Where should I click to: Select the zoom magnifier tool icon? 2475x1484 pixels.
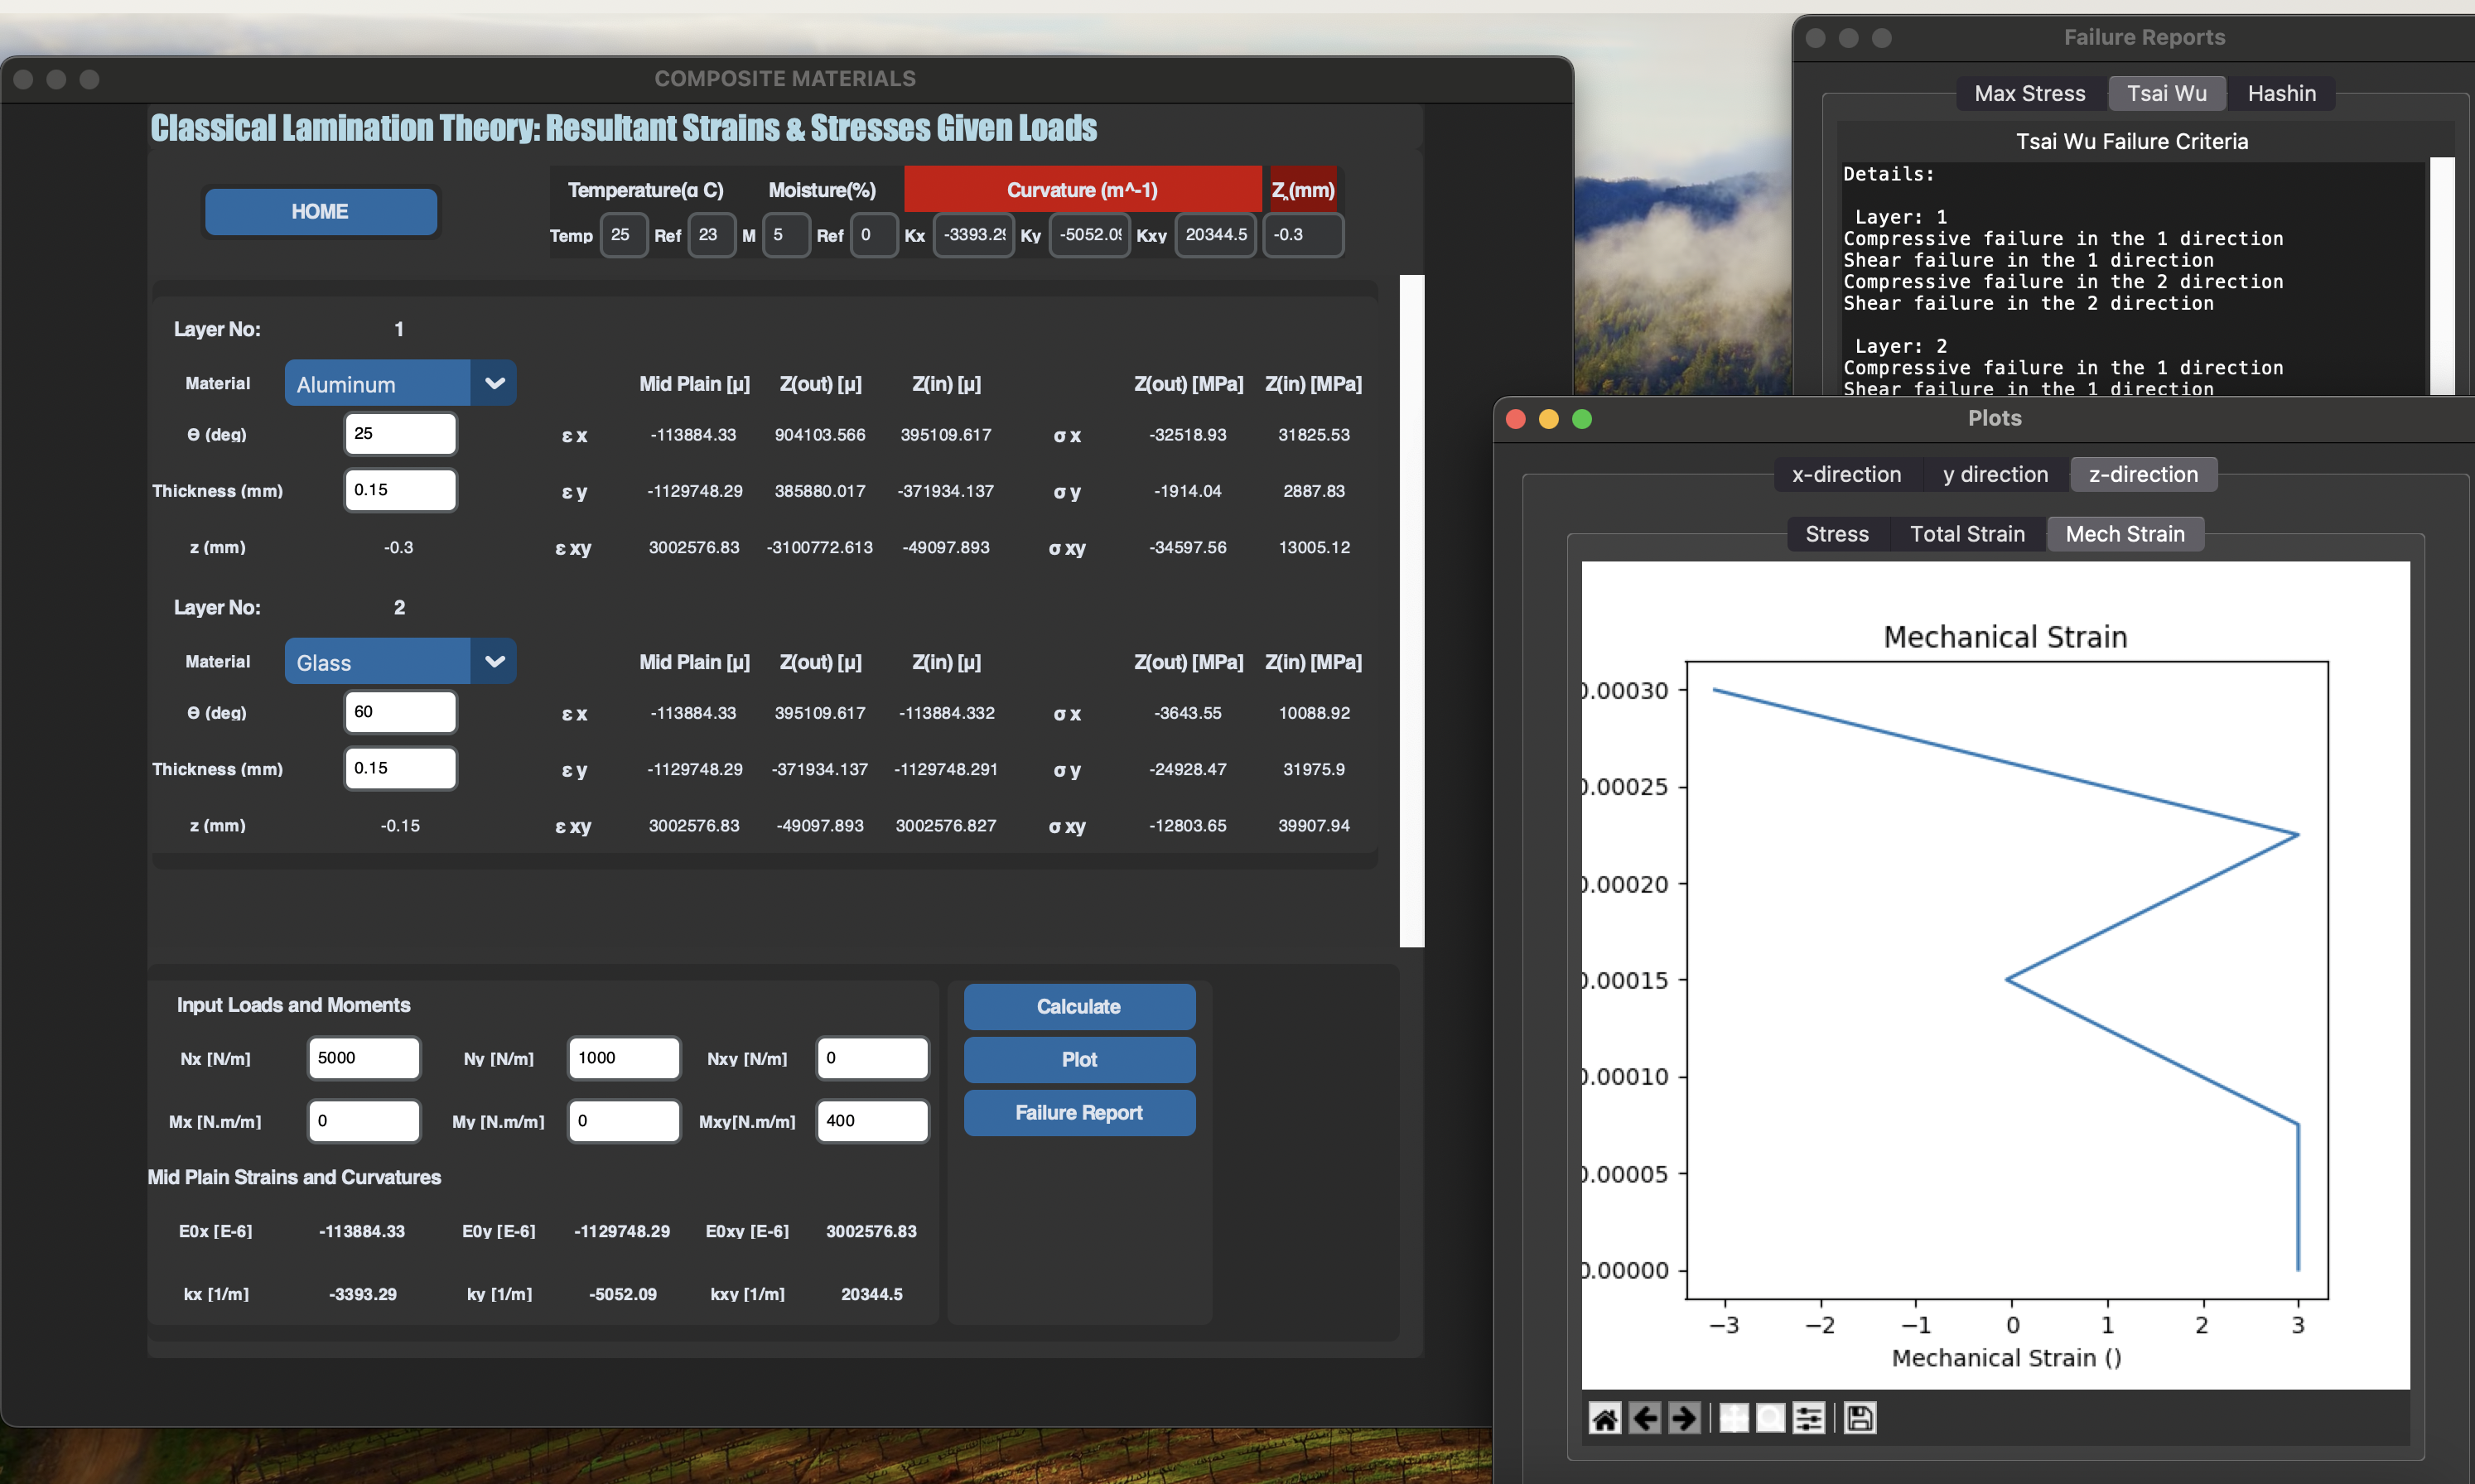coord(1770,1418)
